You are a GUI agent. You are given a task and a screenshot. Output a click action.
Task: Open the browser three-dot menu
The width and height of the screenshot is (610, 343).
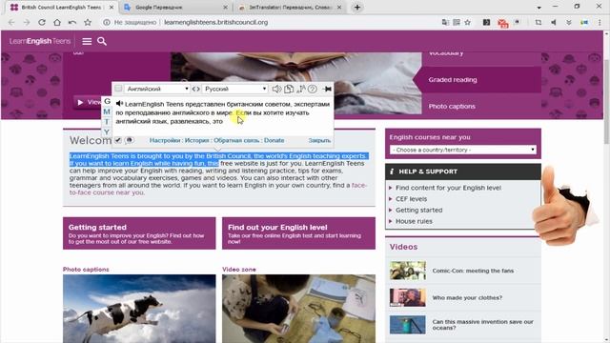coord(600,23)
